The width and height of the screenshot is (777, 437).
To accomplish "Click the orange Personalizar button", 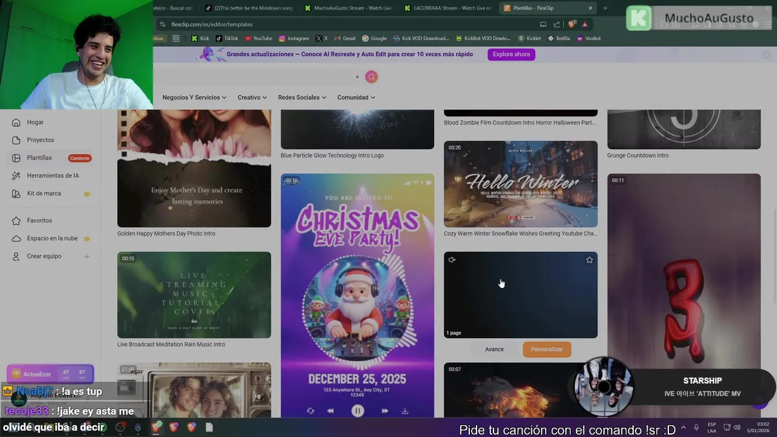I will pos(547,349).
